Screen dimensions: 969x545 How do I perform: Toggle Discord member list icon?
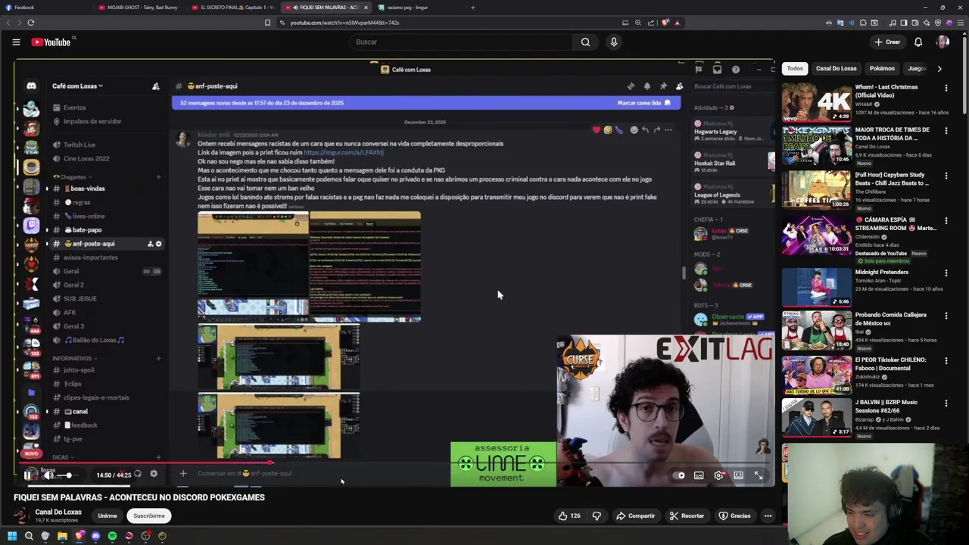pos(679,86)
